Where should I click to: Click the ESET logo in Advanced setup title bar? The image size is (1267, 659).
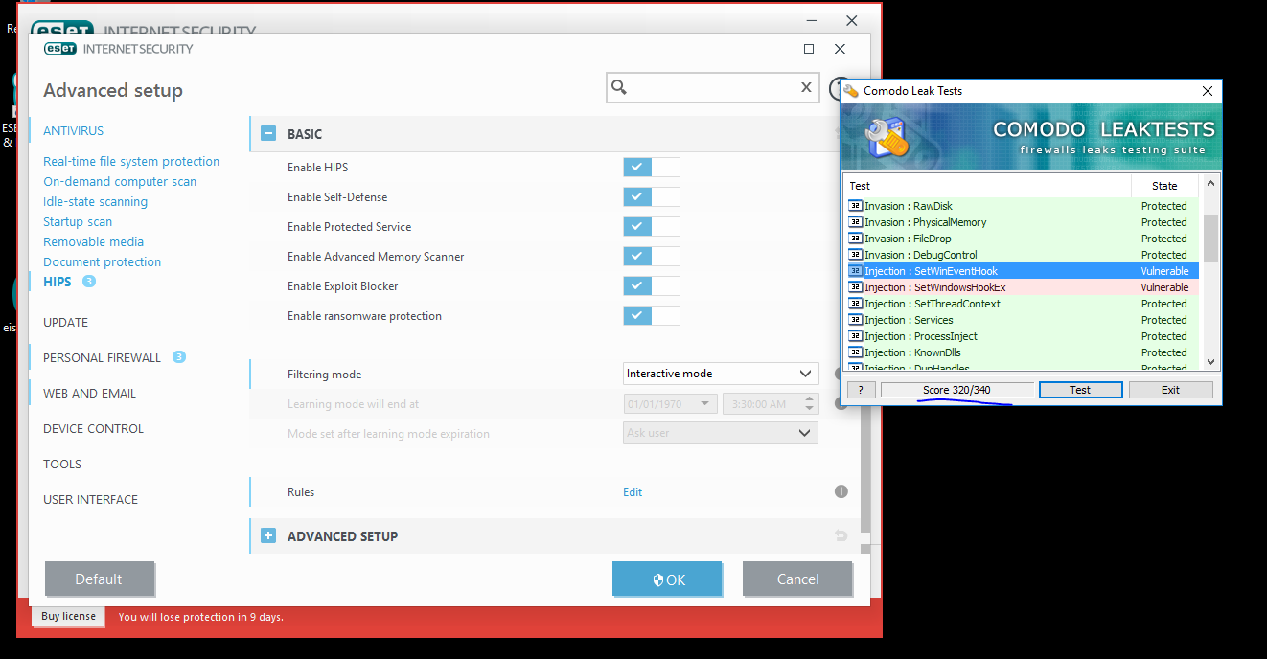tap(59, 49)
